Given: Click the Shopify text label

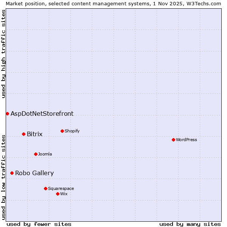Looking at the screenshot, I should 72,131.
